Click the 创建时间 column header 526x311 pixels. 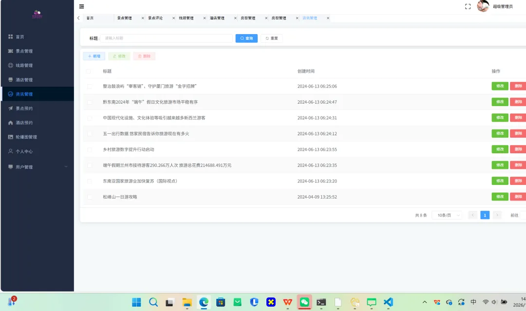point(306,72)
